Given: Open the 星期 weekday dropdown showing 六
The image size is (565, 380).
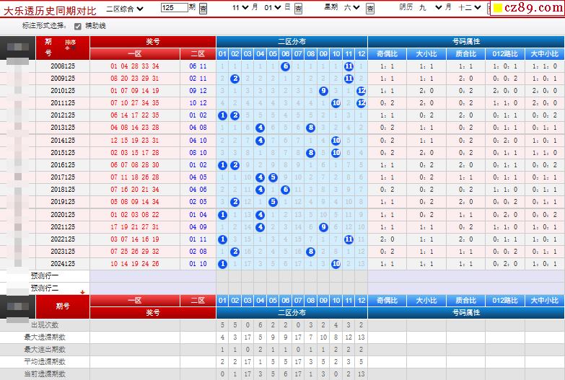Looking at the screenshot, I should [351, 7].
